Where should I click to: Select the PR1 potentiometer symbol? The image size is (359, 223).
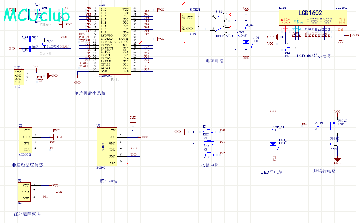[x=288, y=49]
